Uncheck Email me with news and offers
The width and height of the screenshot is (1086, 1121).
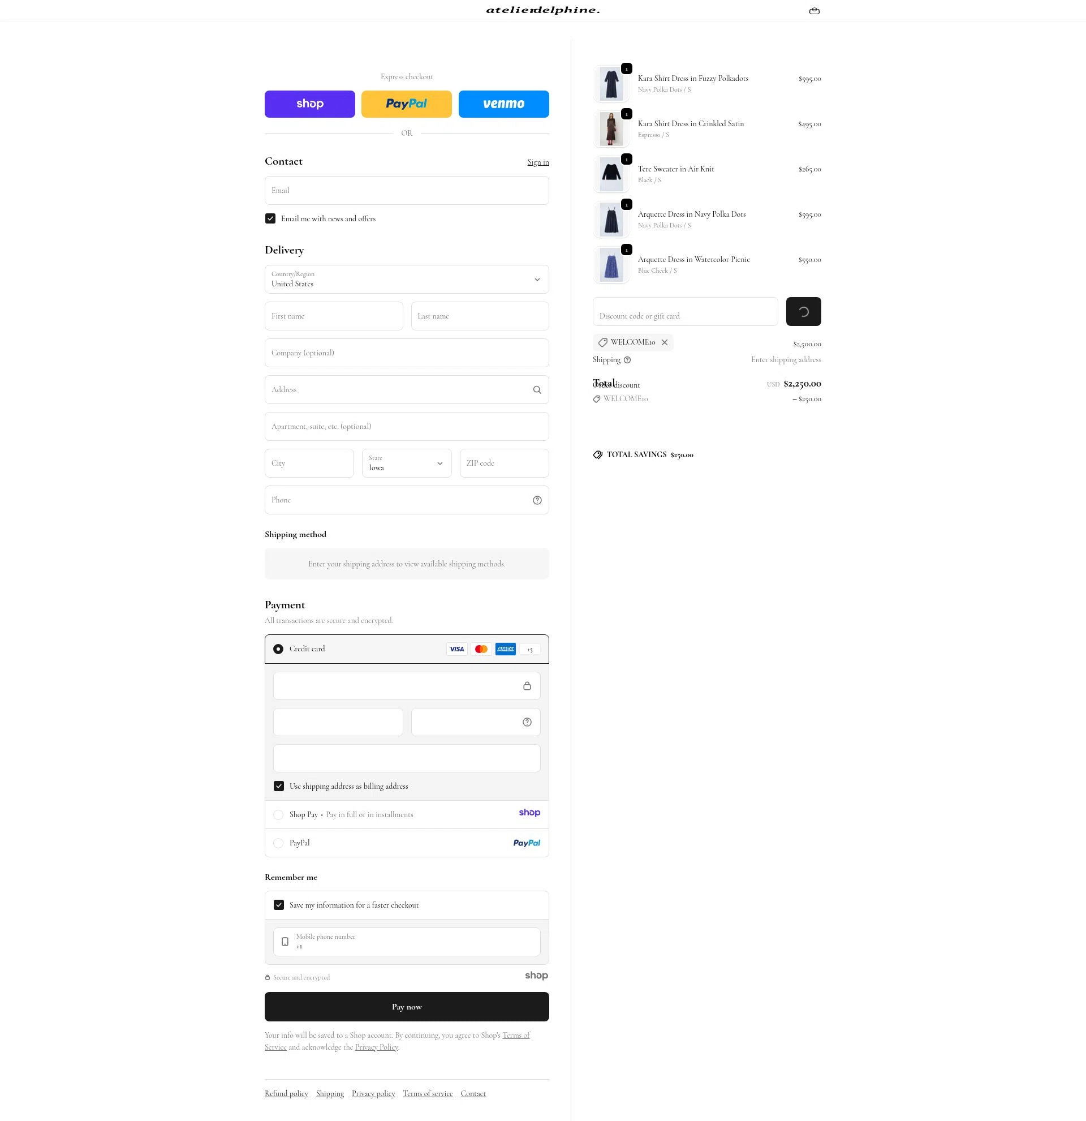pyautogui.click(x=270, y=218)
